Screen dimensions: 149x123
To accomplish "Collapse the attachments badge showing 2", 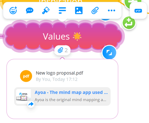I will (63, 50).
